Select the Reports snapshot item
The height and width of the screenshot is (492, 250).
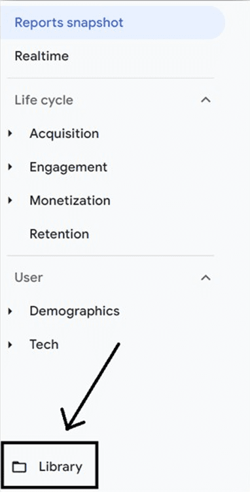(113, 23)
